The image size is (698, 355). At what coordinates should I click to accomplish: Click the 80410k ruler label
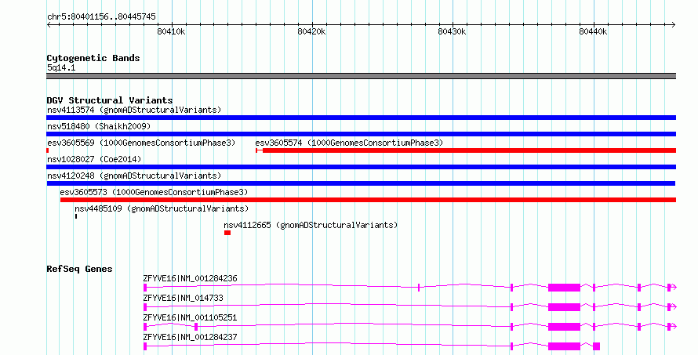172,31
